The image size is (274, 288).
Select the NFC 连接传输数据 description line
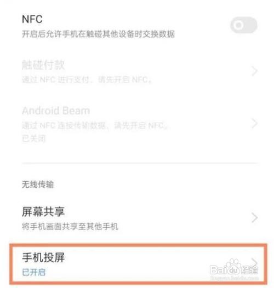point(94,125)
